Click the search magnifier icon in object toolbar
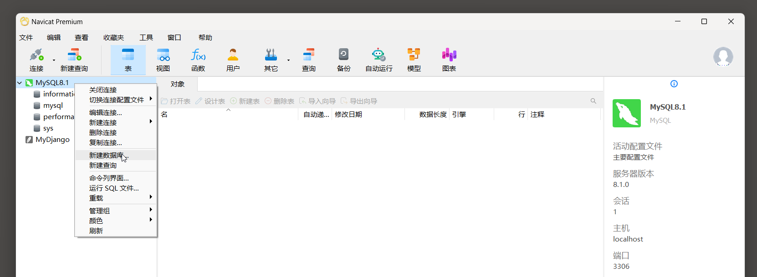The height and width of the screenshot is (277, 757). pyautogui.click(x=593, y=101)
